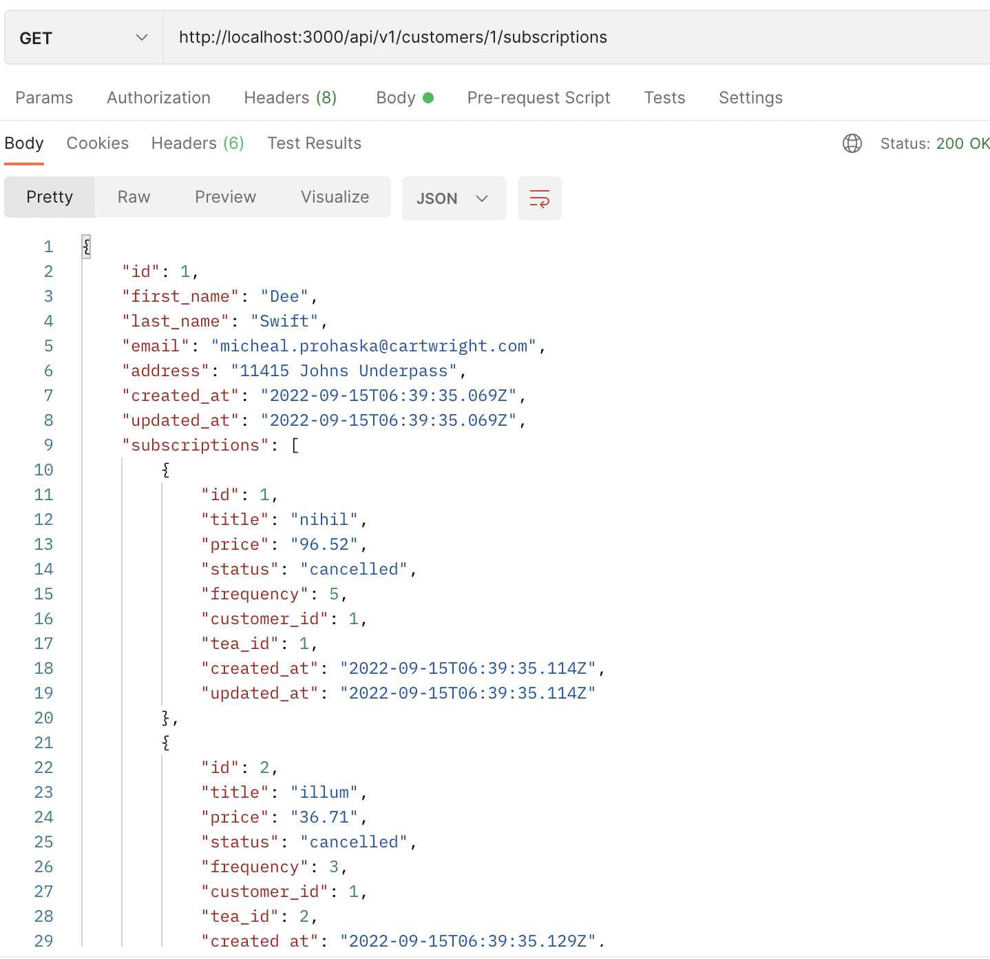990x959 pixels.
Task: Open the request Settings tab
Action: click(x=750, y=97)
